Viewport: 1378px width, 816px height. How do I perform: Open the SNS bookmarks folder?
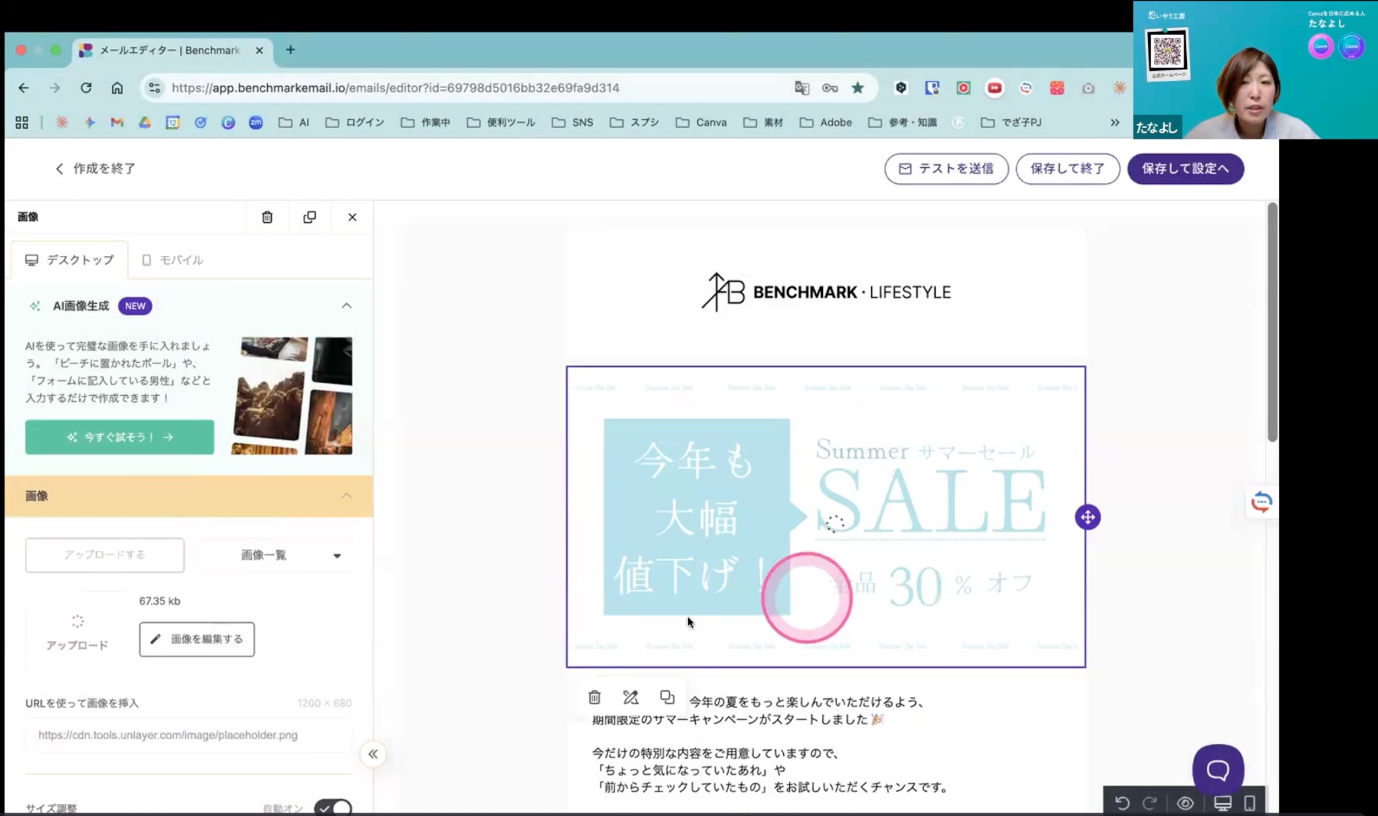coord(573,123)
